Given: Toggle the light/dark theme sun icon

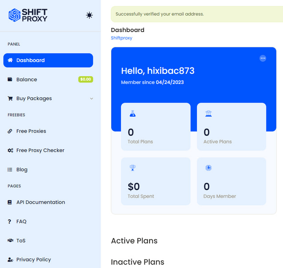Looking at the screenshot, I should (x=89, y=15).
